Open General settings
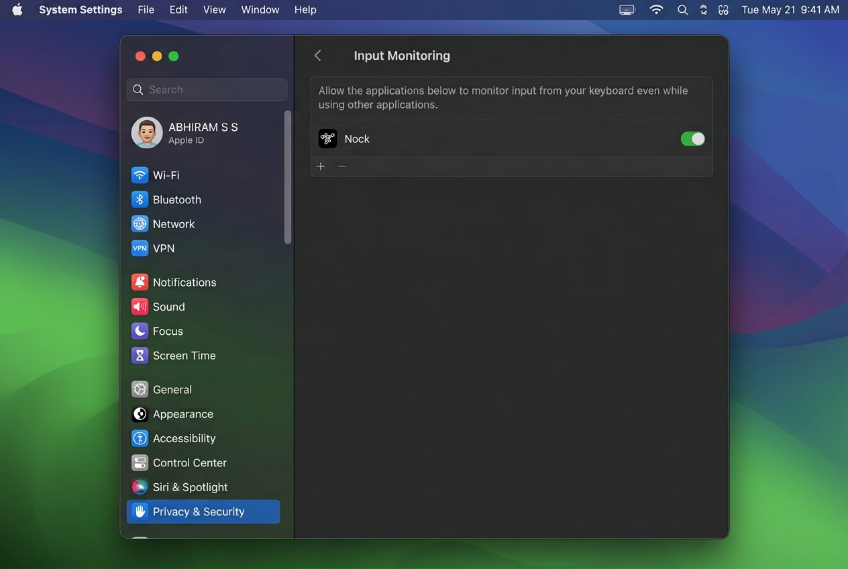This screenshot has width=848, height=569. (x=203, y=389)
